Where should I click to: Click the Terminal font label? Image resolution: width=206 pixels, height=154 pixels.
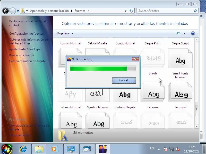180,107
